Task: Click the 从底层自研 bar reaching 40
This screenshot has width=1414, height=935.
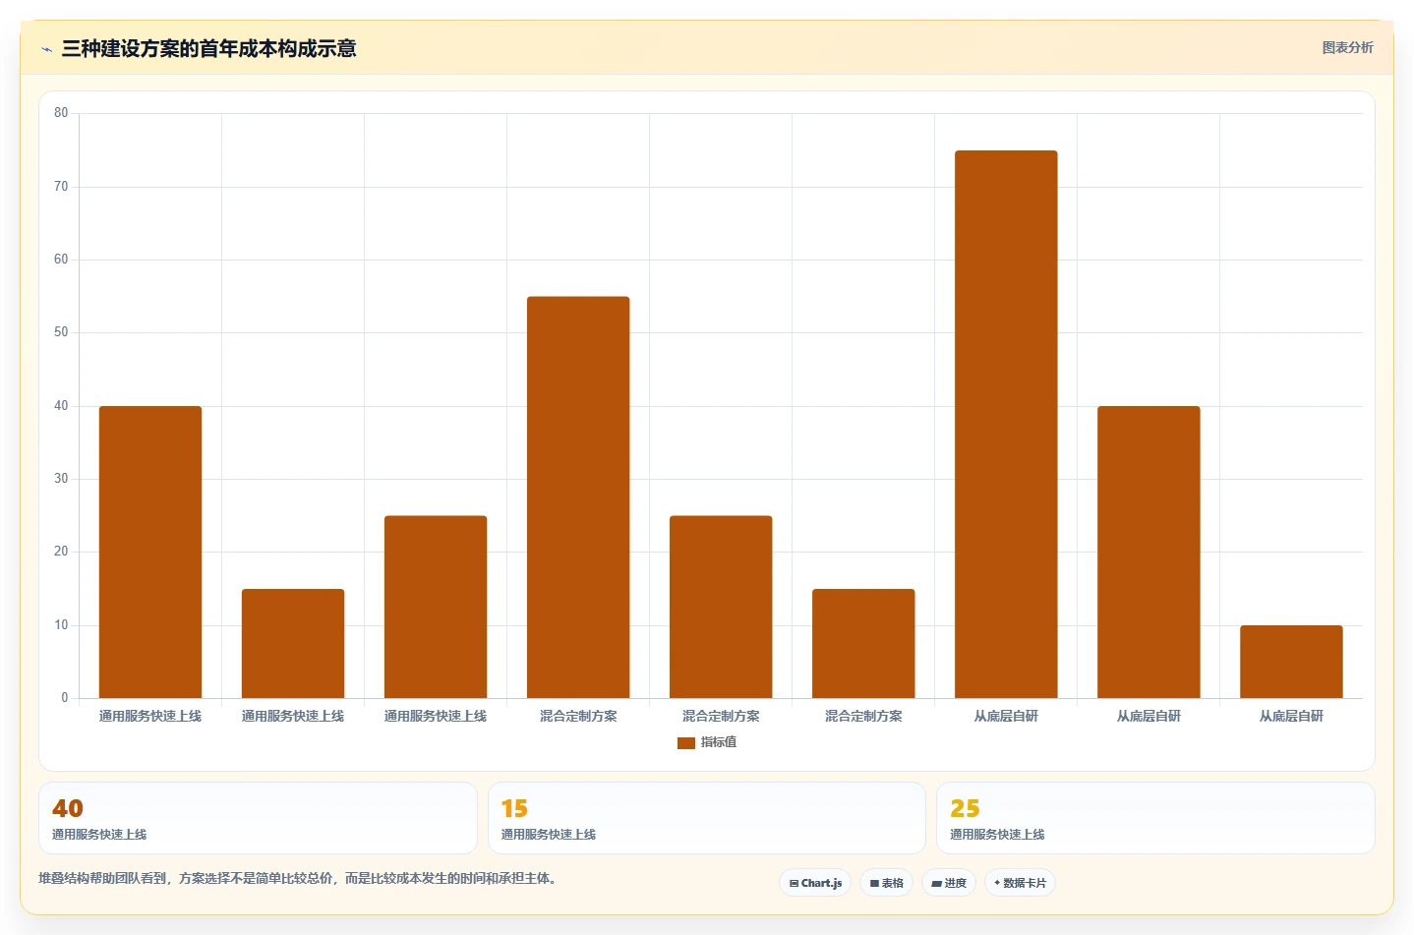Action: (1149, 553)
